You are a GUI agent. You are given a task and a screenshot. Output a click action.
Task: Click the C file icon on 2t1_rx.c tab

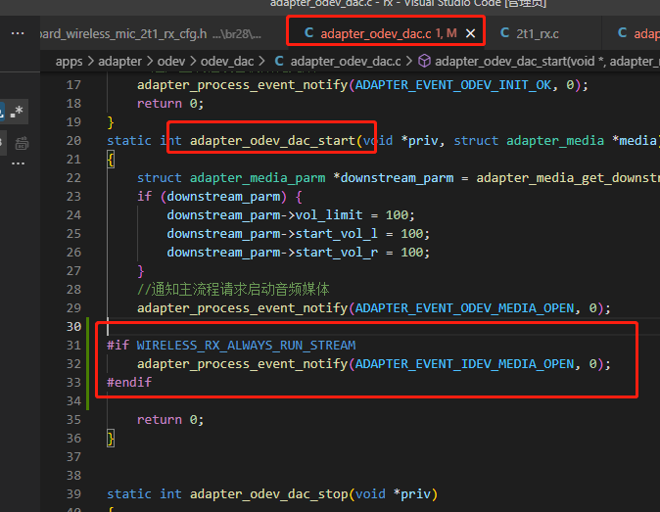tap(504, 33)
